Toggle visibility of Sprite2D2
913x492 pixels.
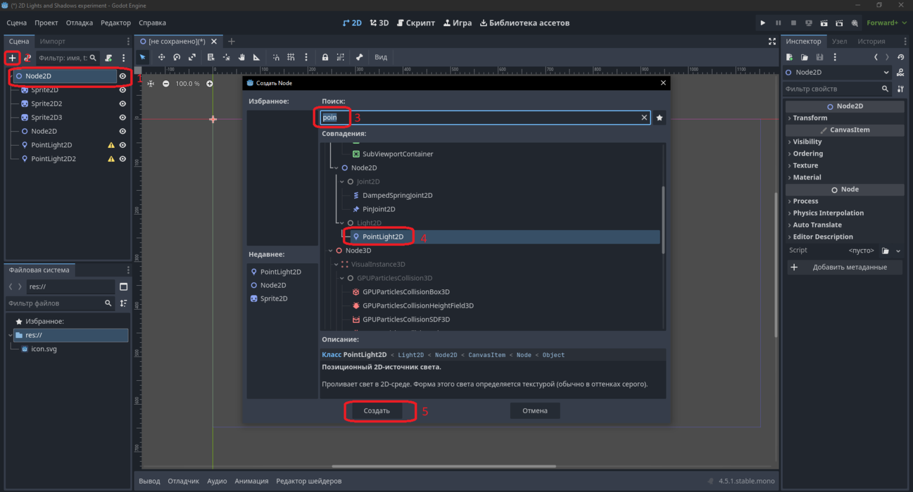[x=122, y=103]
